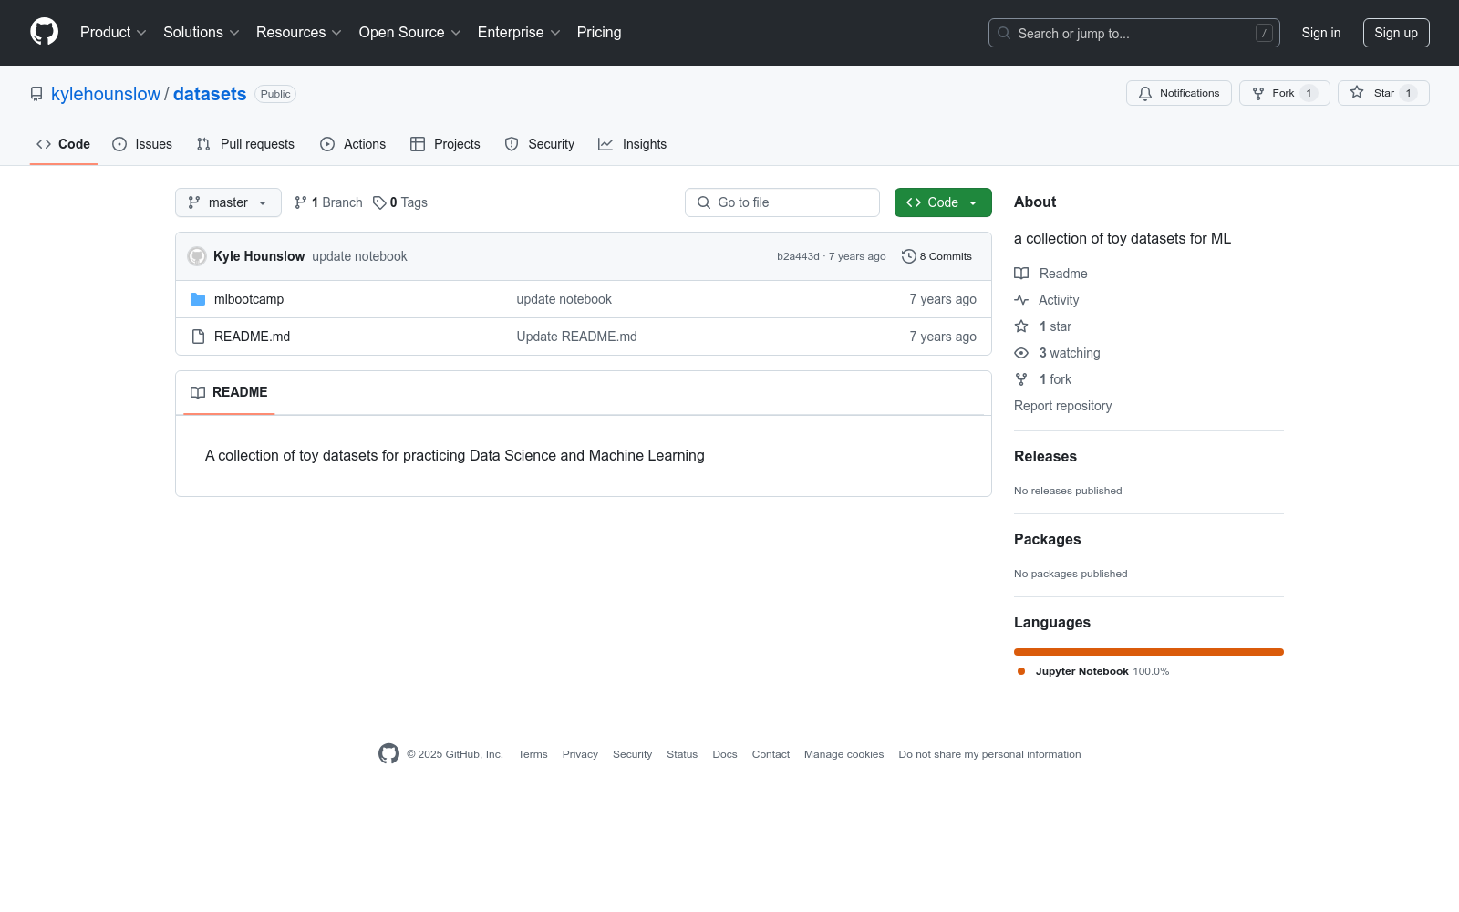Click the book icon beside Readme link
This screenshot has height=912, width=1459.
(x=1021, y=274)
